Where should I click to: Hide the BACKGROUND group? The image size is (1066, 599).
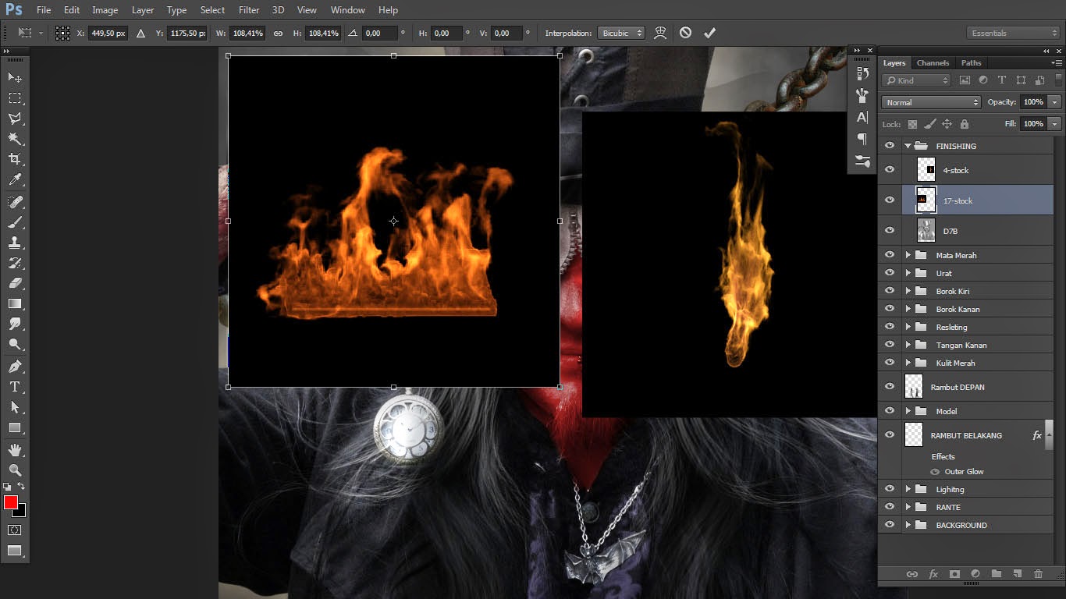[889, 525]
